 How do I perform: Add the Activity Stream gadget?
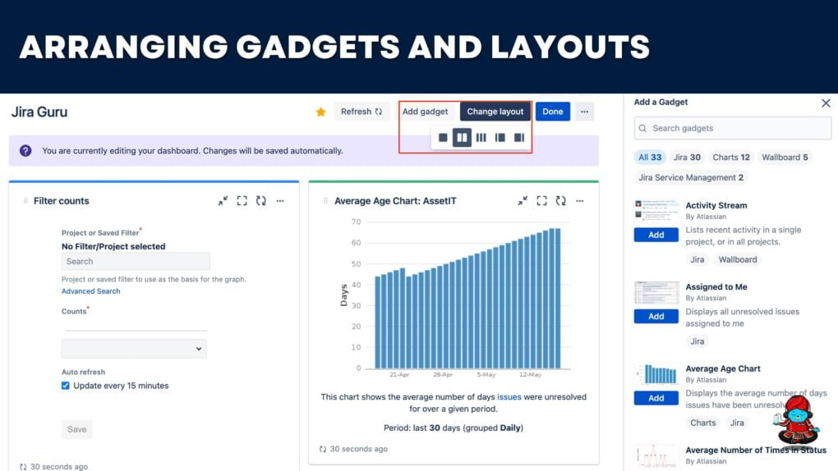pos(656,235)
